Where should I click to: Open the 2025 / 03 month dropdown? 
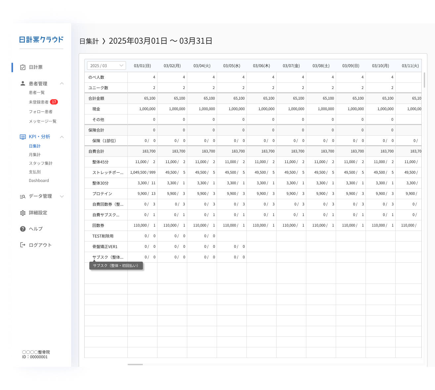(x=106, y=65)
